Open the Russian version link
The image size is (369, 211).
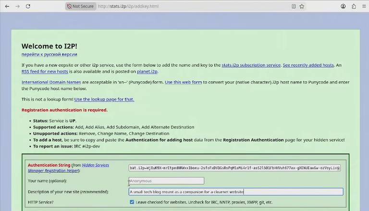[x=49, y=54]
